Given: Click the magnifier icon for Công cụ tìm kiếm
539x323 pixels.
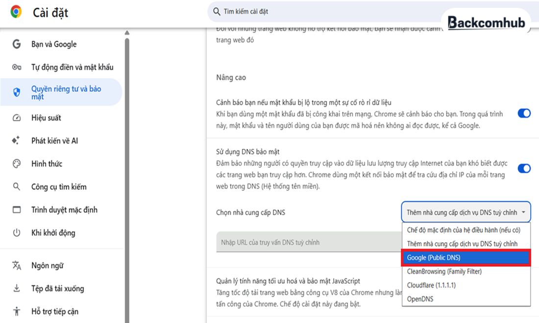Looking at the screenshot, I should 17,186.
